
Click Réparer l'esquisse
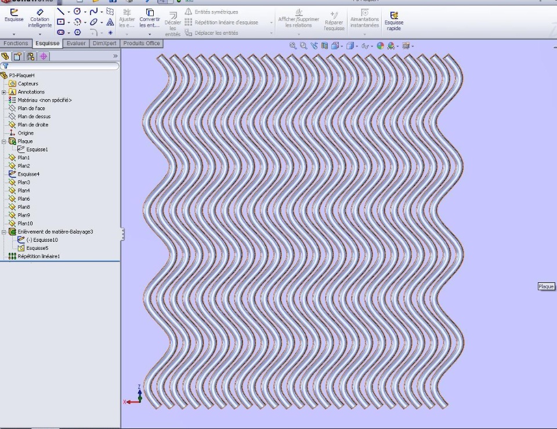pos(334,21)
